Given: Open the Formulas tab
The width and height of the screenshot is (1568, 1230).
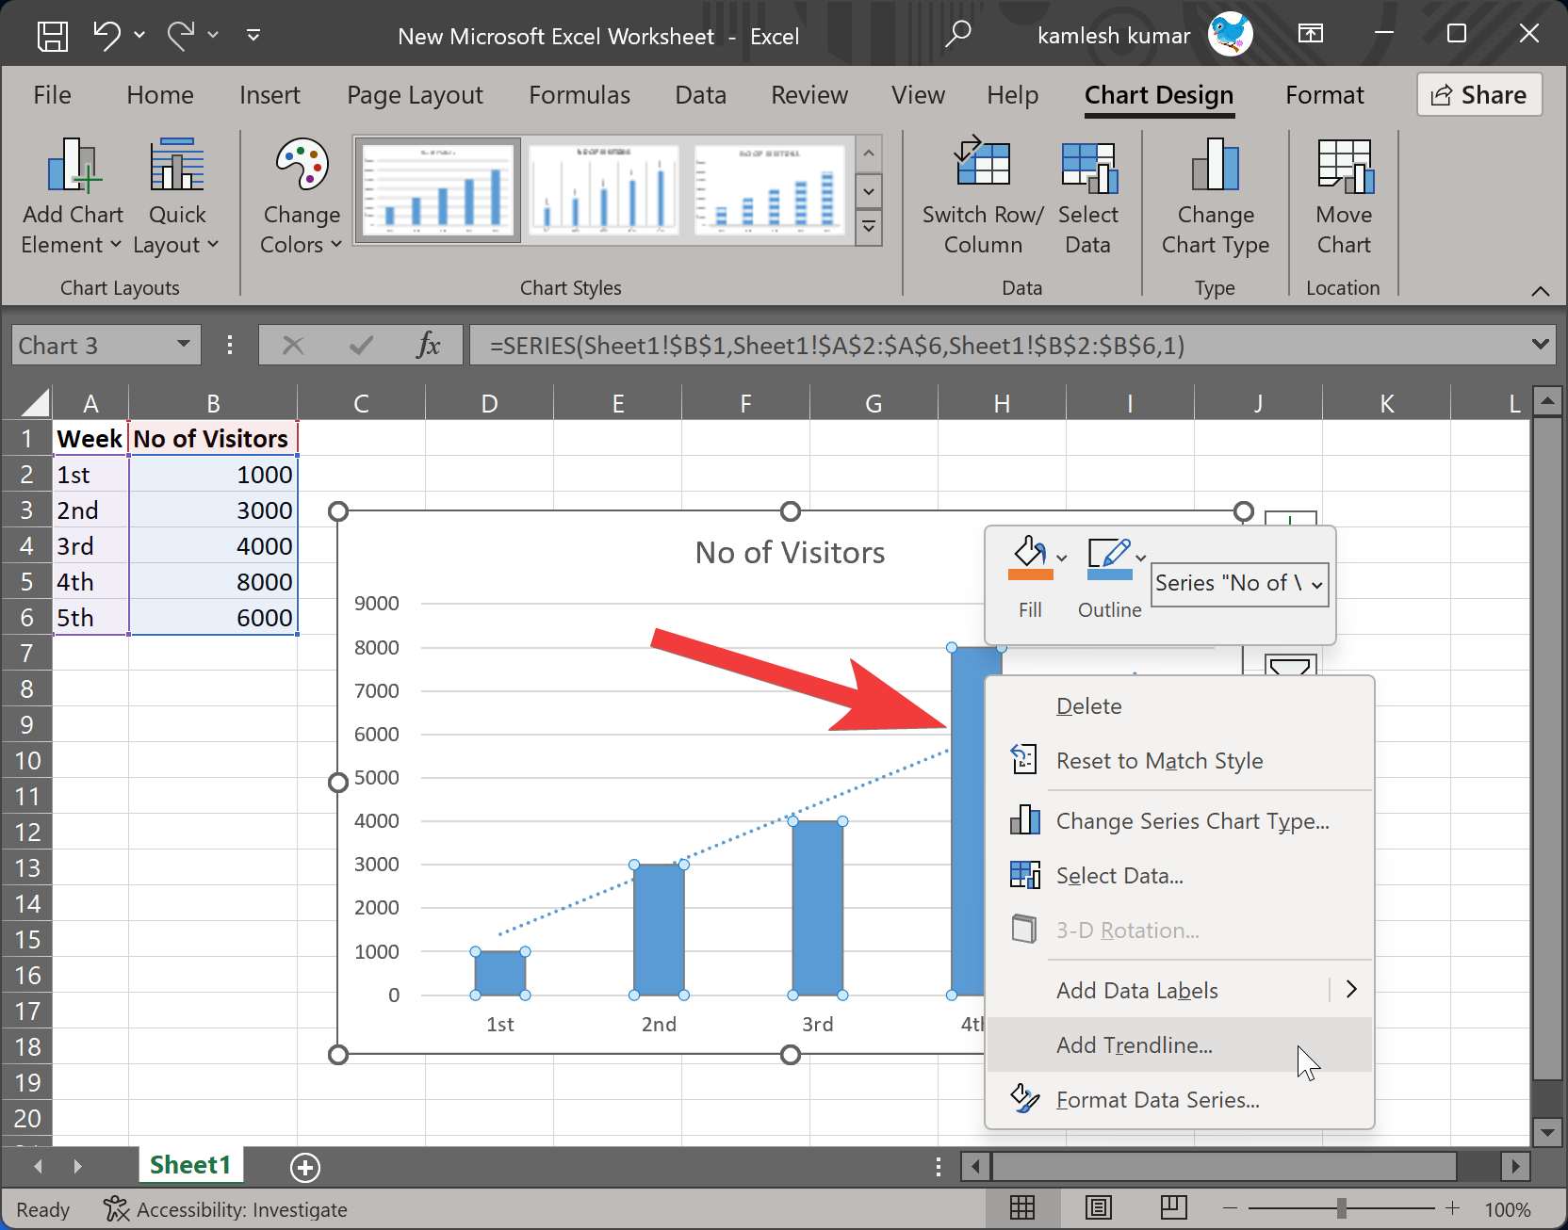Looking at the screenshot, I should point(580,95).
